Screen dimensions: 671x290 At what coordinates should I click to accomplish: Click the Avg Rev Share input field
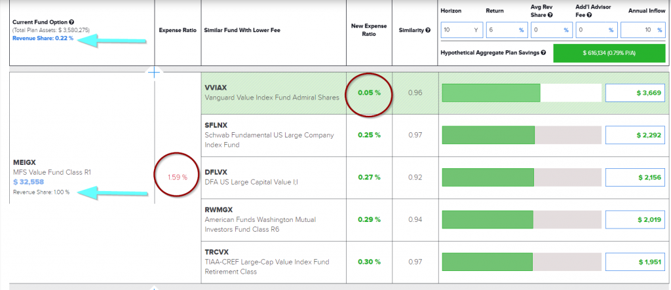pos(550,30)
